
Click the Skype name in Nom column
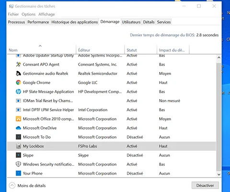(28, 155)
